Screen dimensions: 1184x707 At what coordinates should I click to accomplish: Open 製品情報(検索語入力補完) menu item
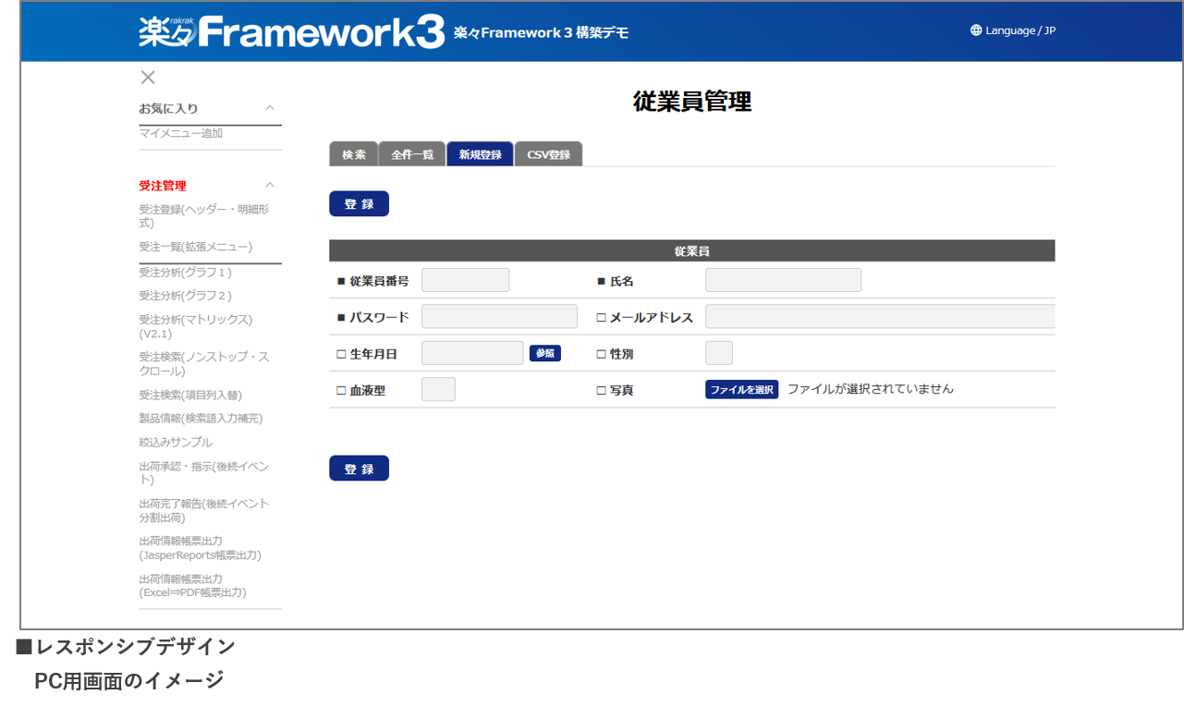click(x=201, y=419)
